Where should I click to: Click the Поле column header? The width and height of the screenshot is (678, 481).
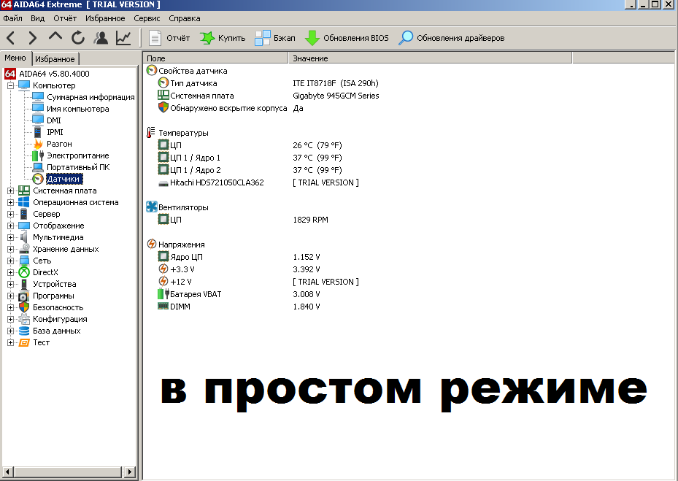point(215,58)
